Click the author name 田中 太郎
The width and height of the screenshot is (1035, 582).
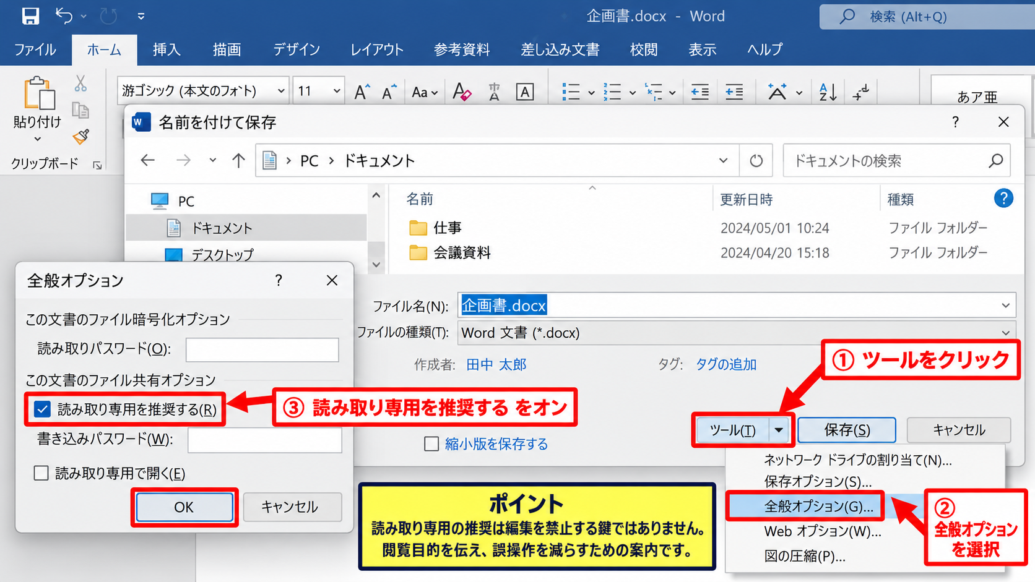click(x=496, y=365)
